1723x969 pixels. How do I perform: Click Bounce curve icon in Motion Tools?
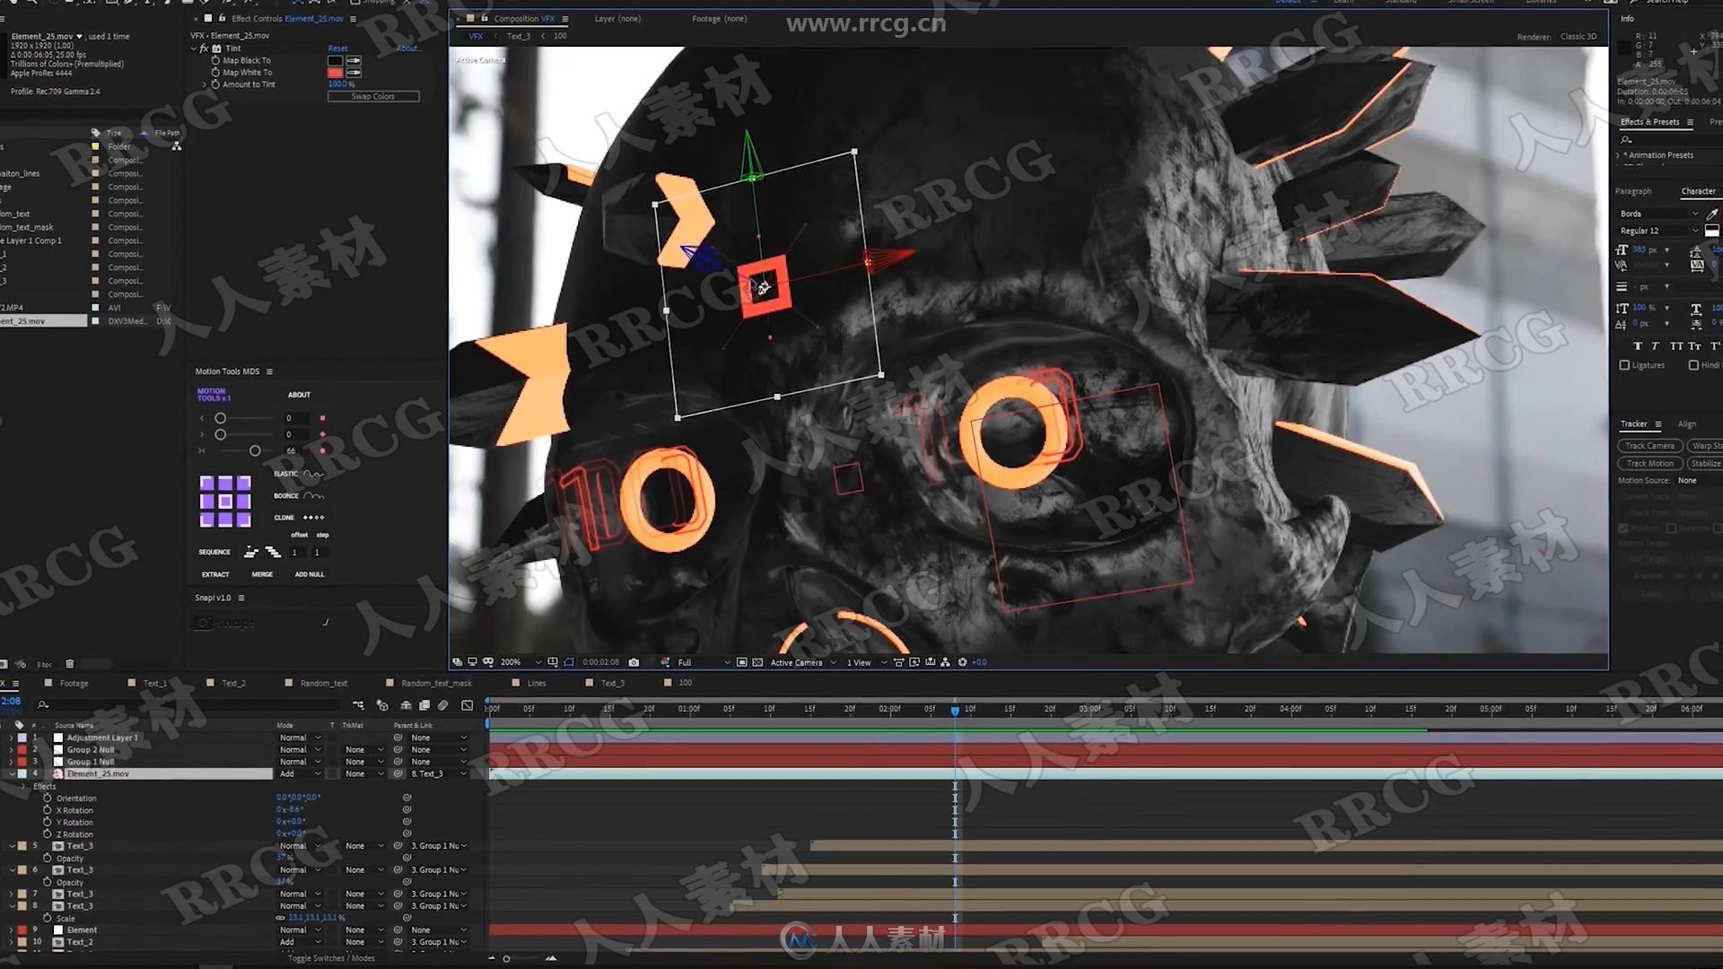coord(313,495)
